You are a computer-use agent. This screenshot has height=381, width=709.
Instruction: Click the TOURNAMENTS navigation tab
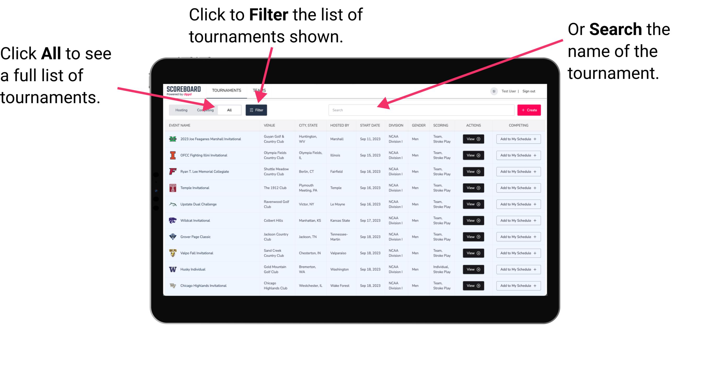point(226,90)
